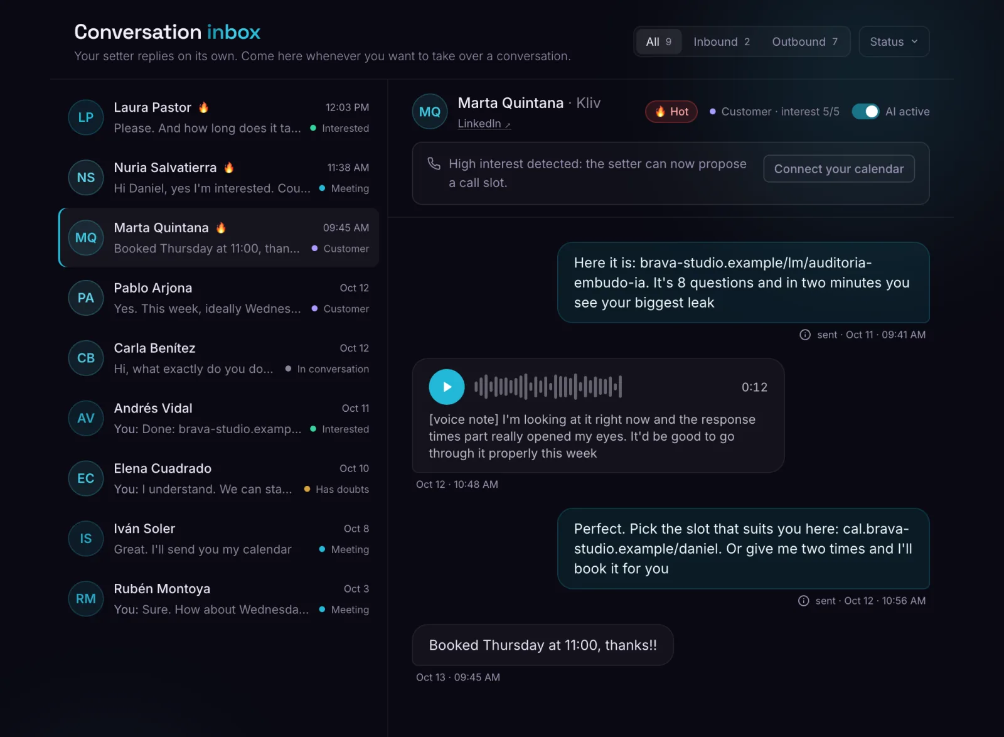The height and width of the screenshot is (737, 1004).
Task: Click the CB avatar for Carla Benítez
Action: (x=86, y=358)
